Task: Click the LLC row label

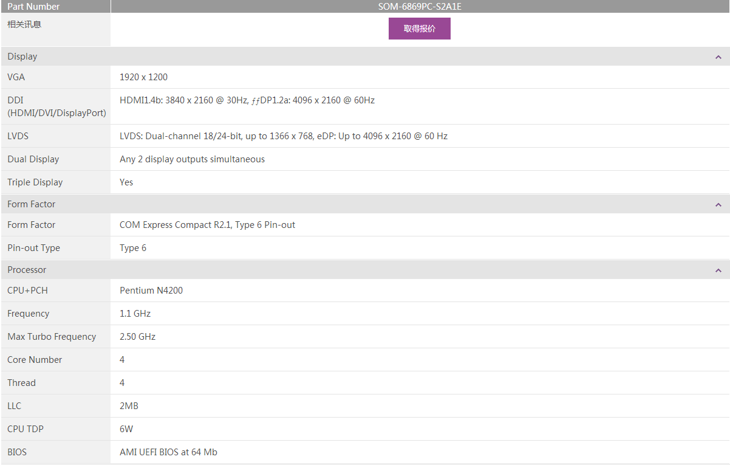Action: click(x=14, y=406)
